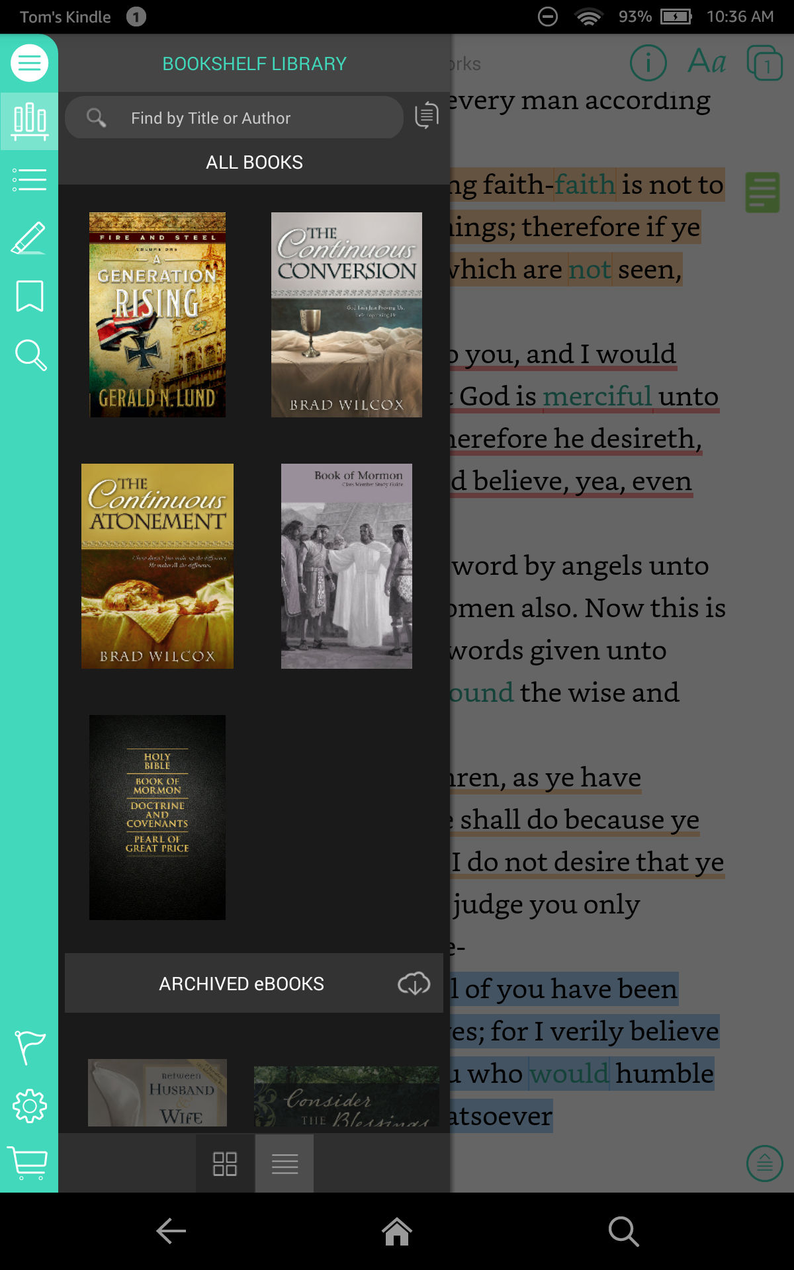Open the archived Consider the Blessings cover
This screenshot has height=1270, width=794.
pyautogui.click(x=347, y=1096)
